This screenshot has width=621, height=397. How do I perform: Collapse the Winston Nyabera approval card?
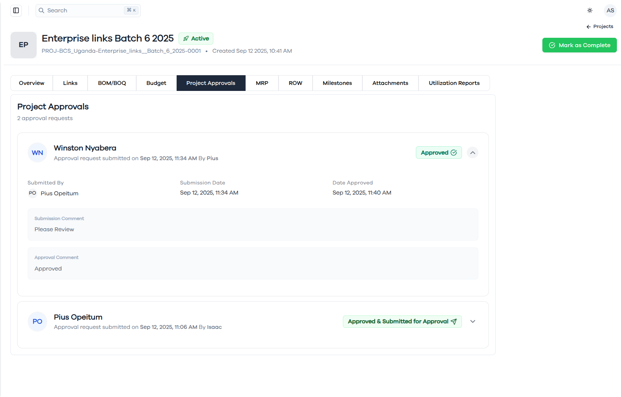point(473,153)
